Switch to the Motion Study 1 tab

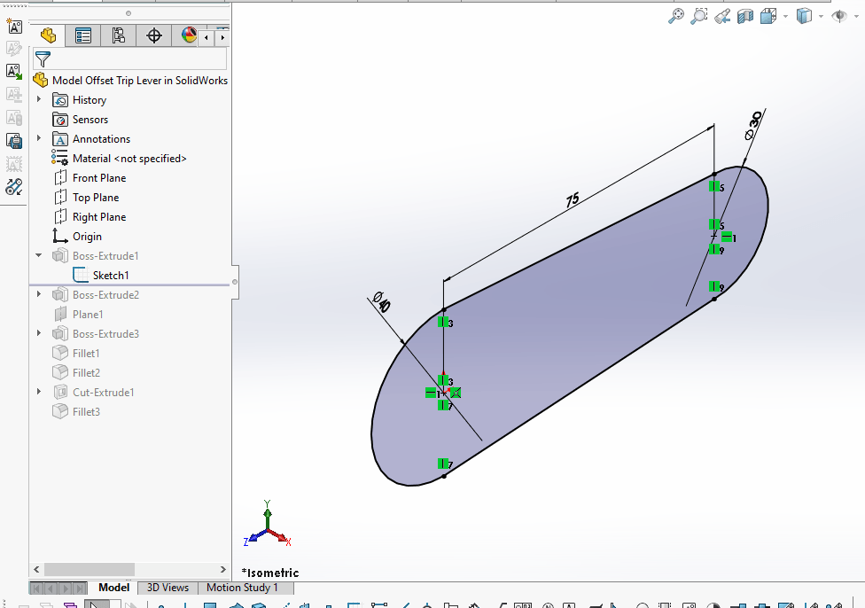245,588
